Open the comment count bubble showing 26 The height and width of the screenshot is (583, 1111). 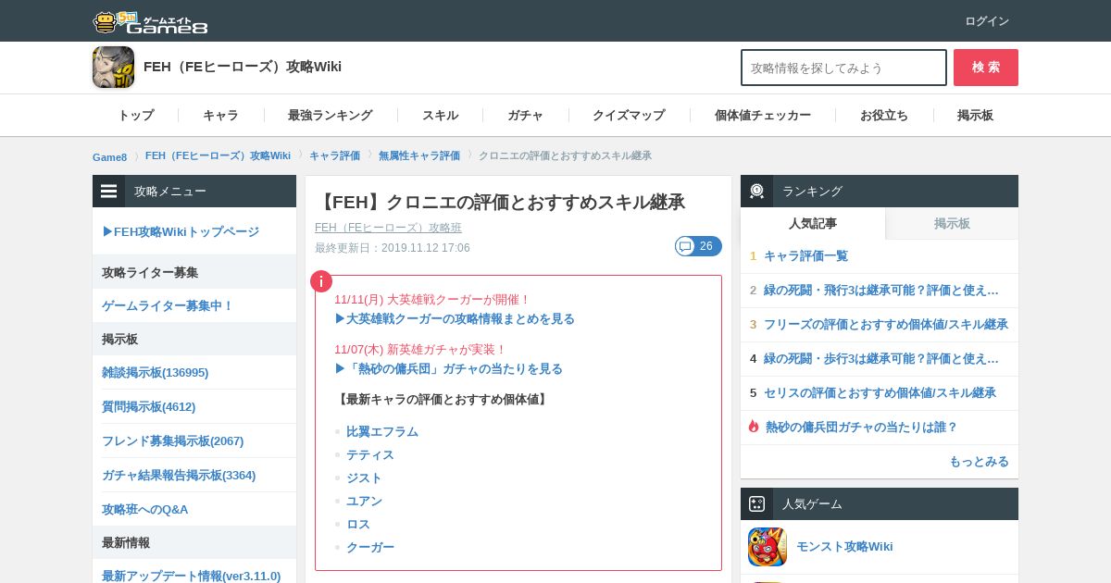pyautogui.click(x=698, y=246)
